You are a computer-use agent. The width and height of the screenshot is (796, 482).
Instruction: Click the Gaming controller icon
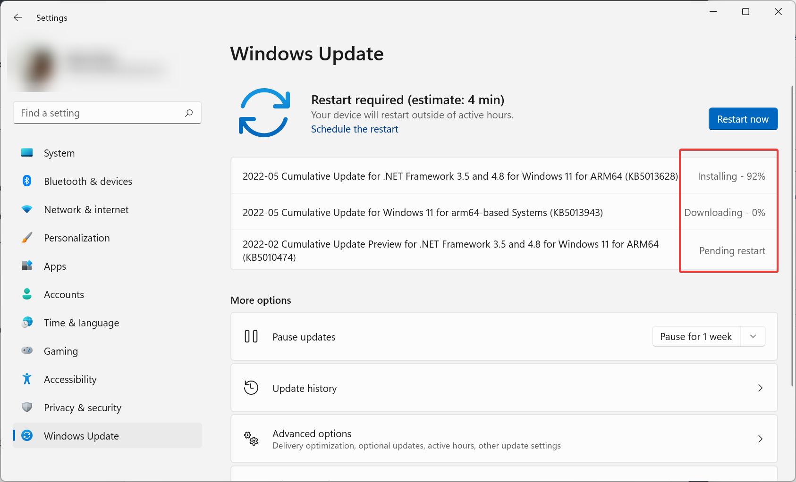coord(27,350)
